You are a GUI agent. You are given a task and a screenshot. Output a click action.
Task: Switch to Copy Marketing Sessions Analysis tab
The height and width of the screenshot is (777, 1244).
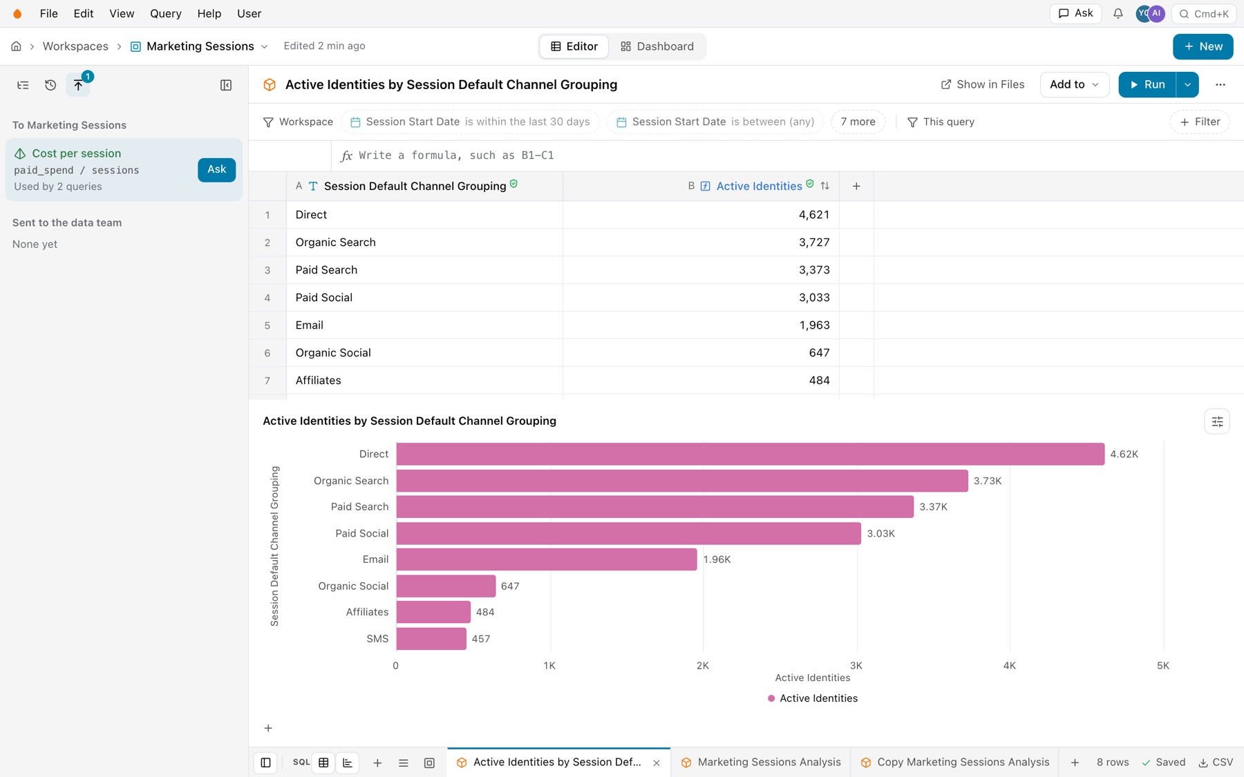[955, 762]
